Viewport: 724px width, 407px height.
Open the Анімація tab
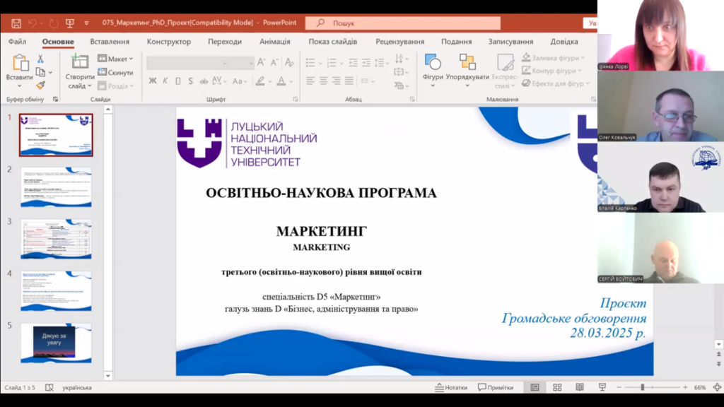(x=275, y=42)
